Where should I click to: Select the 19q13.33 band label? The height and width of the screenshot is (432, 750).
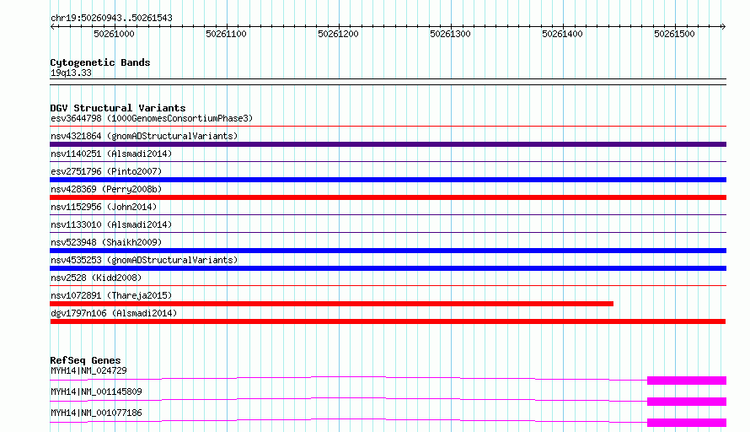(x=71, y=73)
